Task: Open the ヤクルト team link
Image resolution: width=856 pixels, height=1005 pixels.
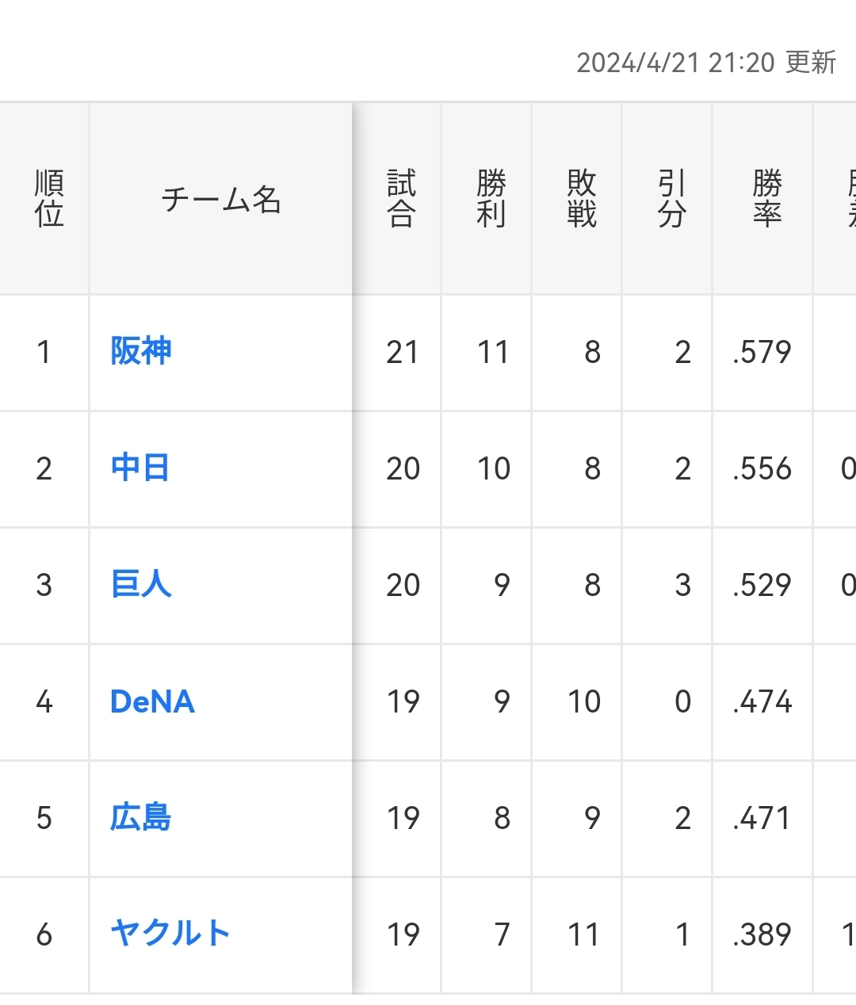Action: tap(170, 934)
